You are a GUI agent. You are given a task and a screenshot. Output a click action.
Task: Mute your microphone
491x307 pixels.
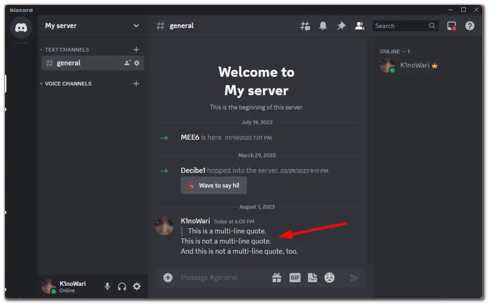point(107,286)
